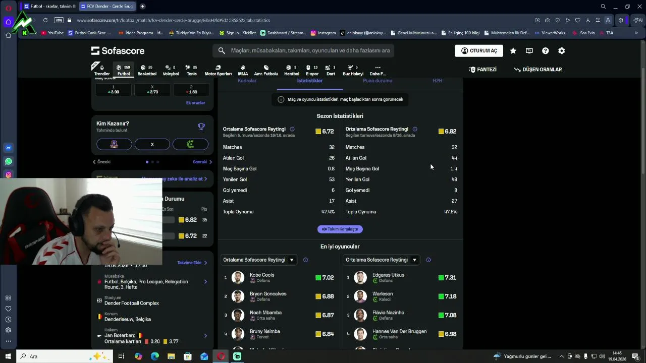This screenshot has height=363, width=646.
Task: Open YouTube bookmark
Action: (x=52, y=33)
